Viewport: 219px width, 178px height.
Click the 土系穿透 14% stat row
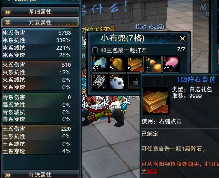point(36,151)
